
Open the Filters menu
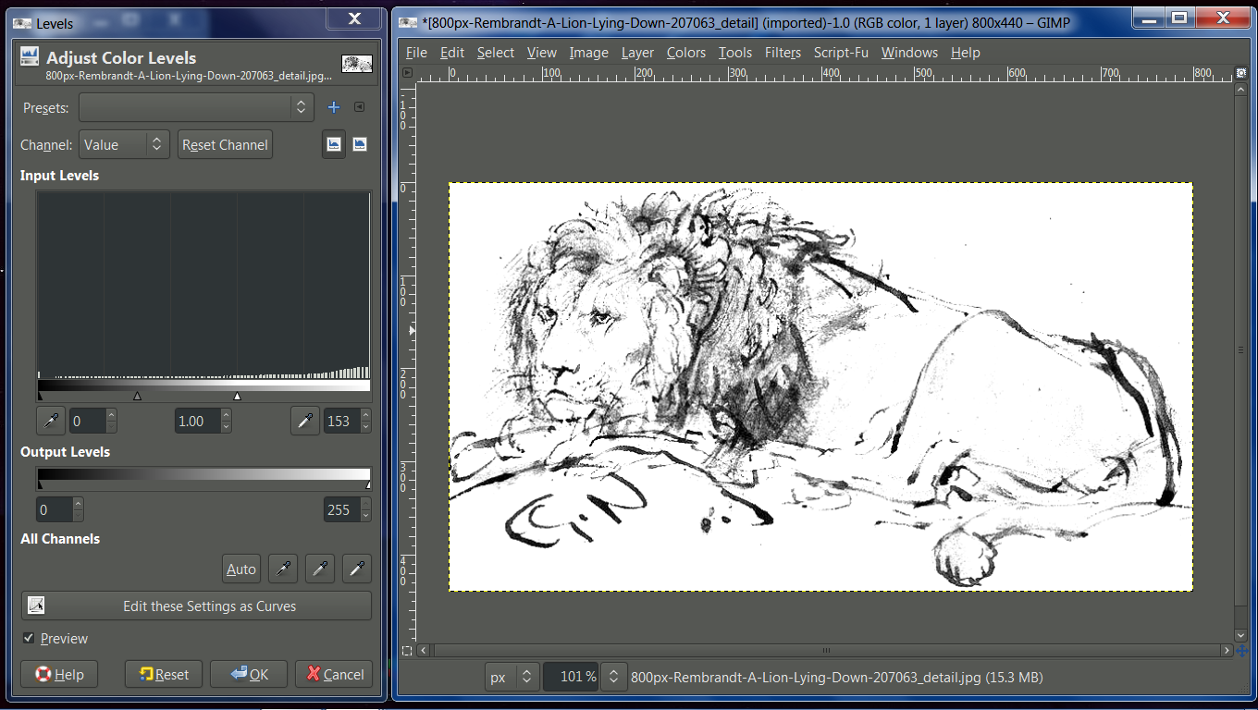783,53
